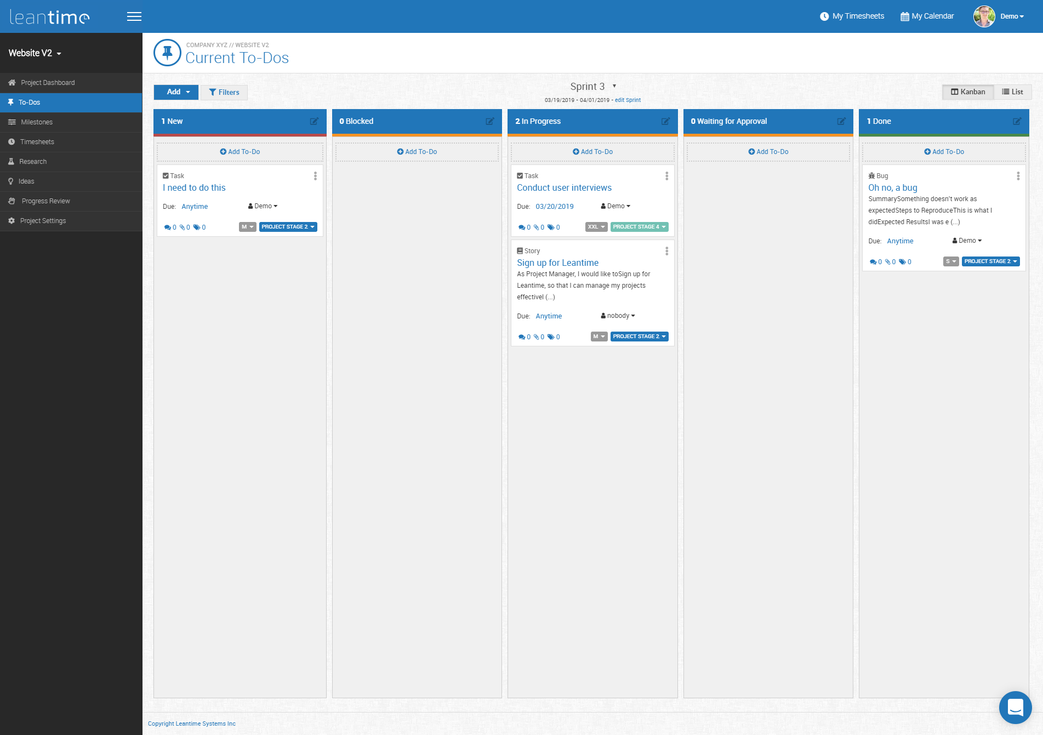Open My Timesheets
This screenshot has height=735, width=1043.
[852, 16]
